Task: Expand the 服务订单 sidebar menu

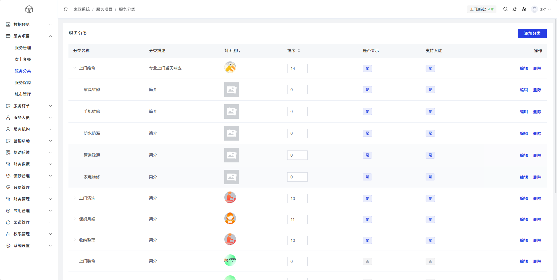Action: [29, 106]
